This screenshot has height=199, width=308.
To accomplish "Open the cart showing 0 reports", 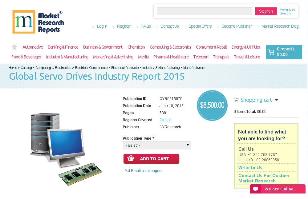I will click(x=284, y=52).
